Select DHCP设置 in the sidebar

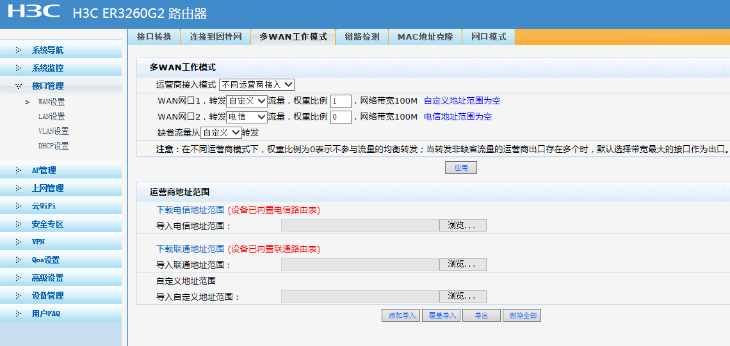pos(53,146)
